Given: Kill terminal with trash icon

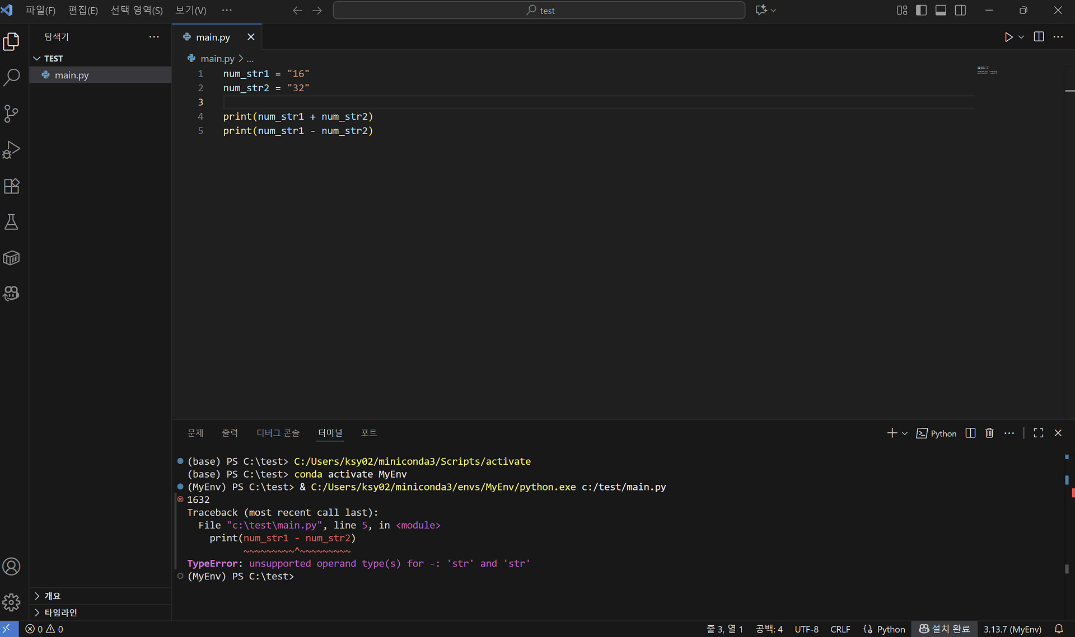Looking at the screenshot, I should (x=989, y=433).
